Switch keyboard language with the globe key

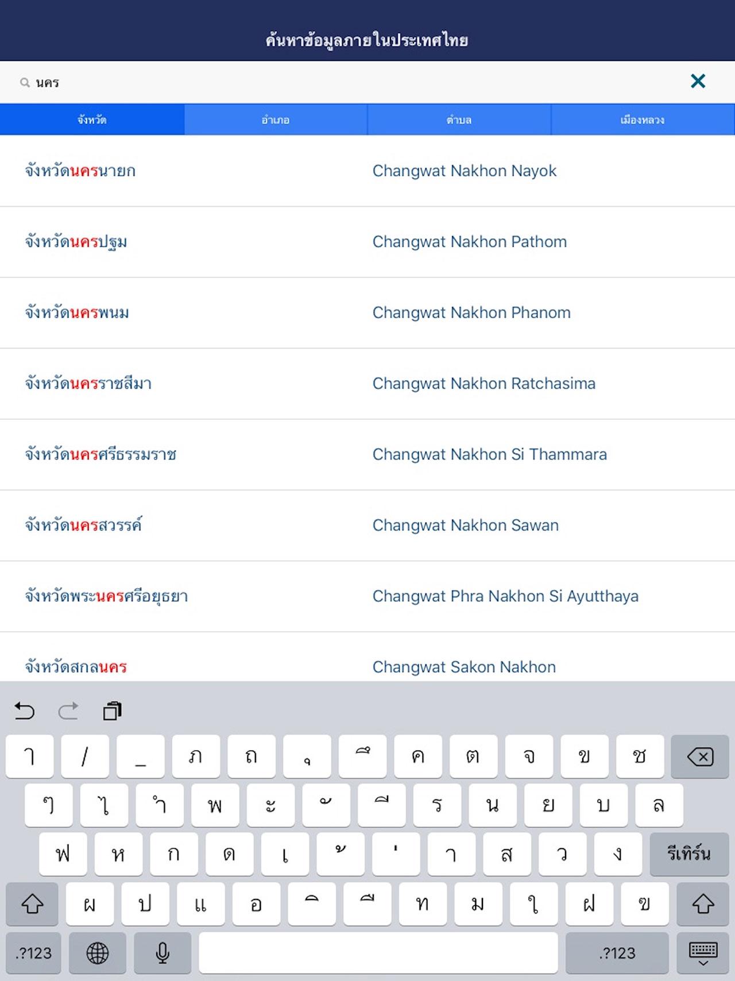[x=97, y=953]
